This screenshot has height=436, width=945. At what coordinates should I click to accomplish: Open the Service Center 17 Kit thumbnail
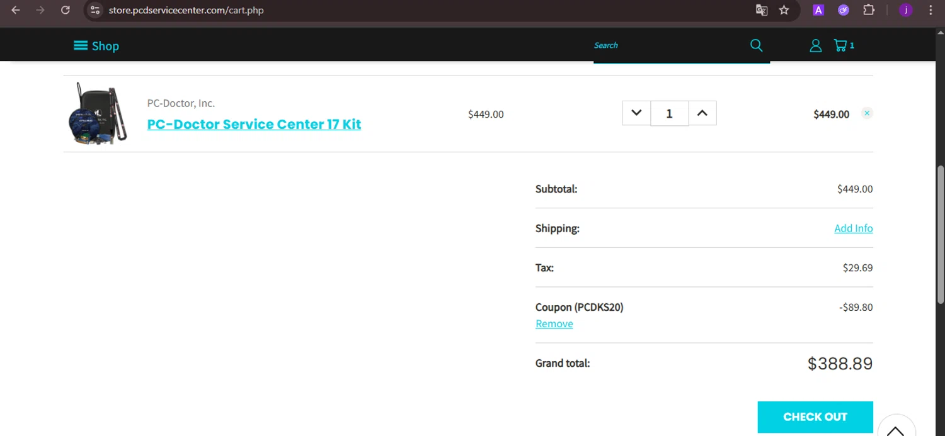pyautogui.click(x=98, y=114)
